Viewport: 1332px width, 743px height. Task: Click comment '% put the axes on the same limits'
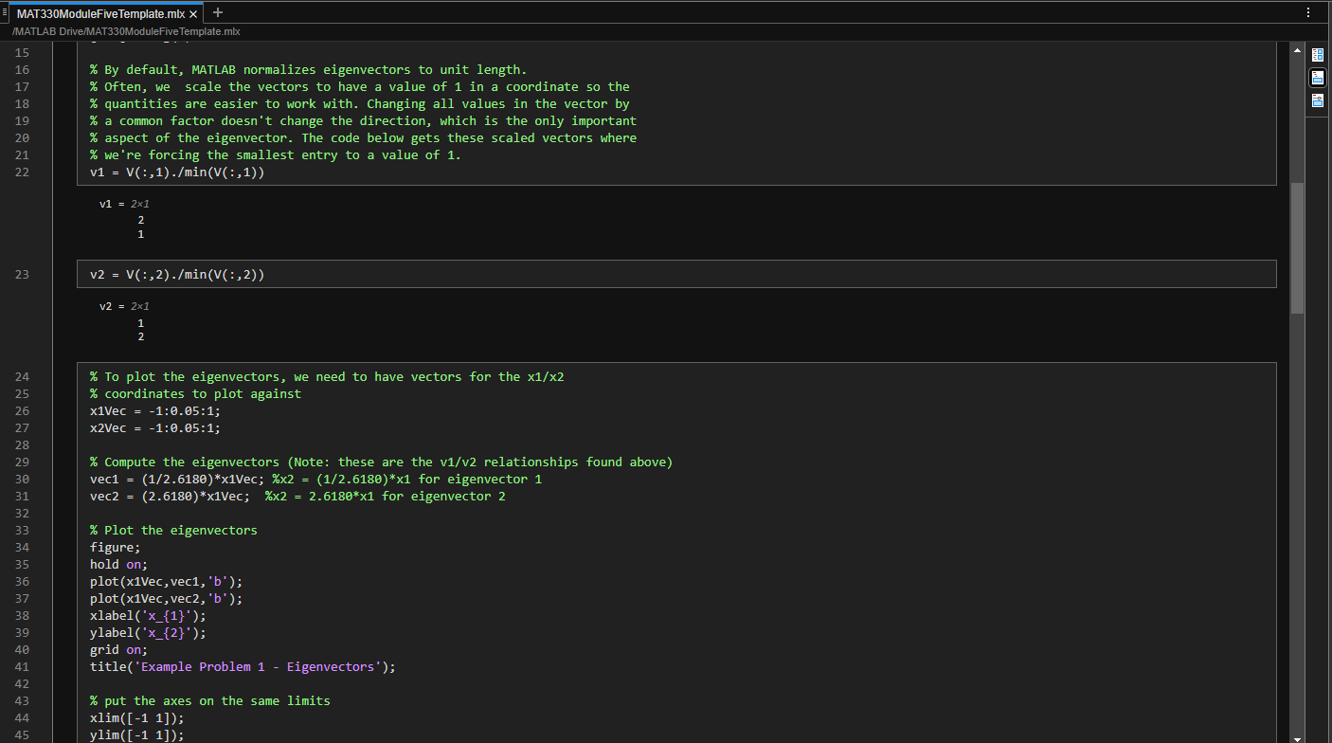(x=210, y=701)
